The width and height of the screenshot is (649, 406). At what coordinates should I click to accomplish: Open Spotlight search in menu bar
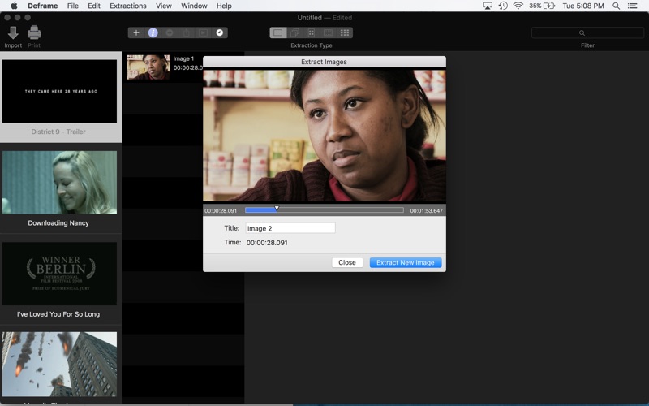[x=616, y=6]
